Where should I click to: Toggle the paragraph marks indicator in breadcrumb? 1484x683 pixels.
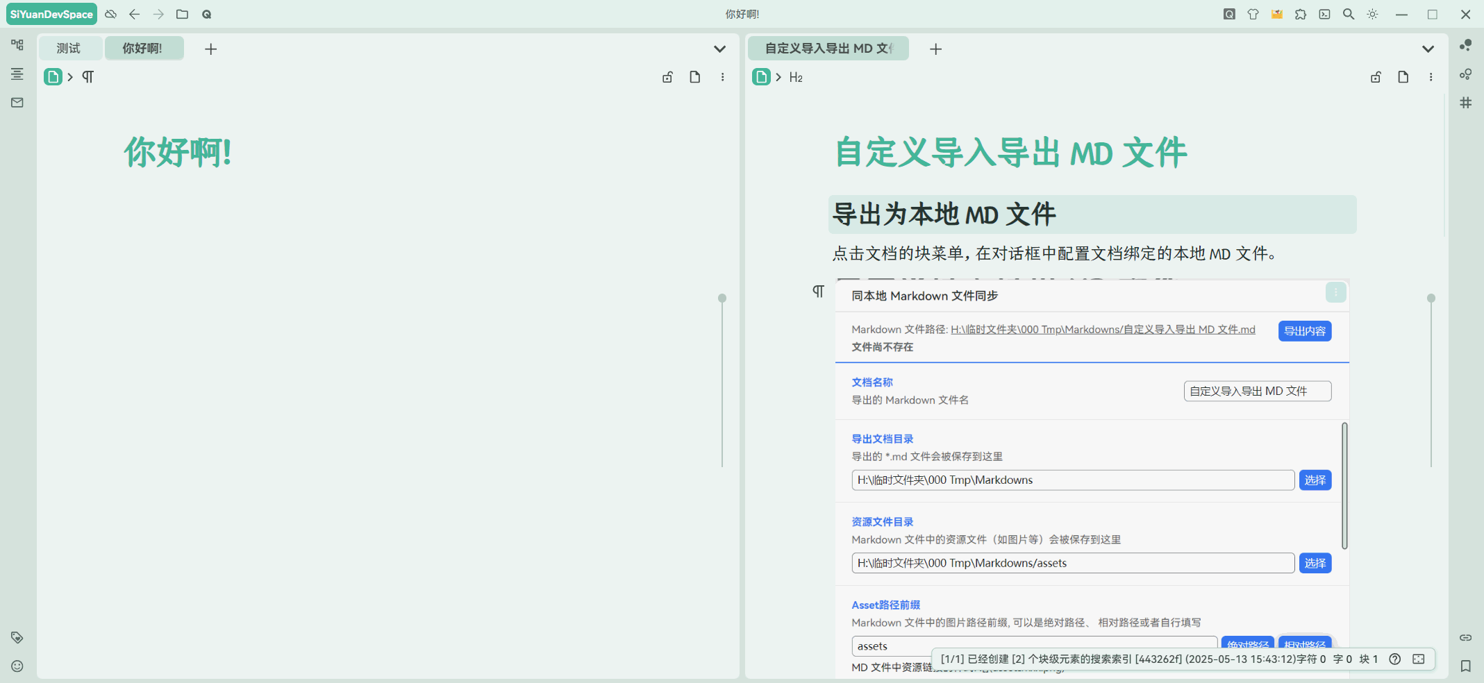pyautogui.click(x=87, y=77)
